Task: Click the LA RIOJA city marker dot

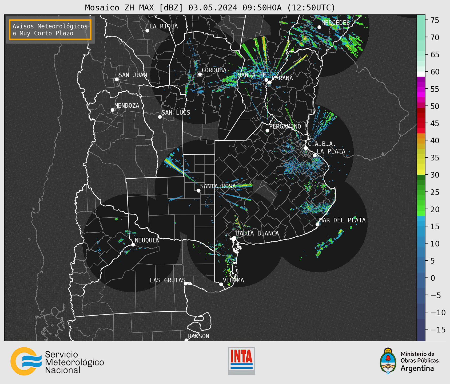Action: pos(147,31)
